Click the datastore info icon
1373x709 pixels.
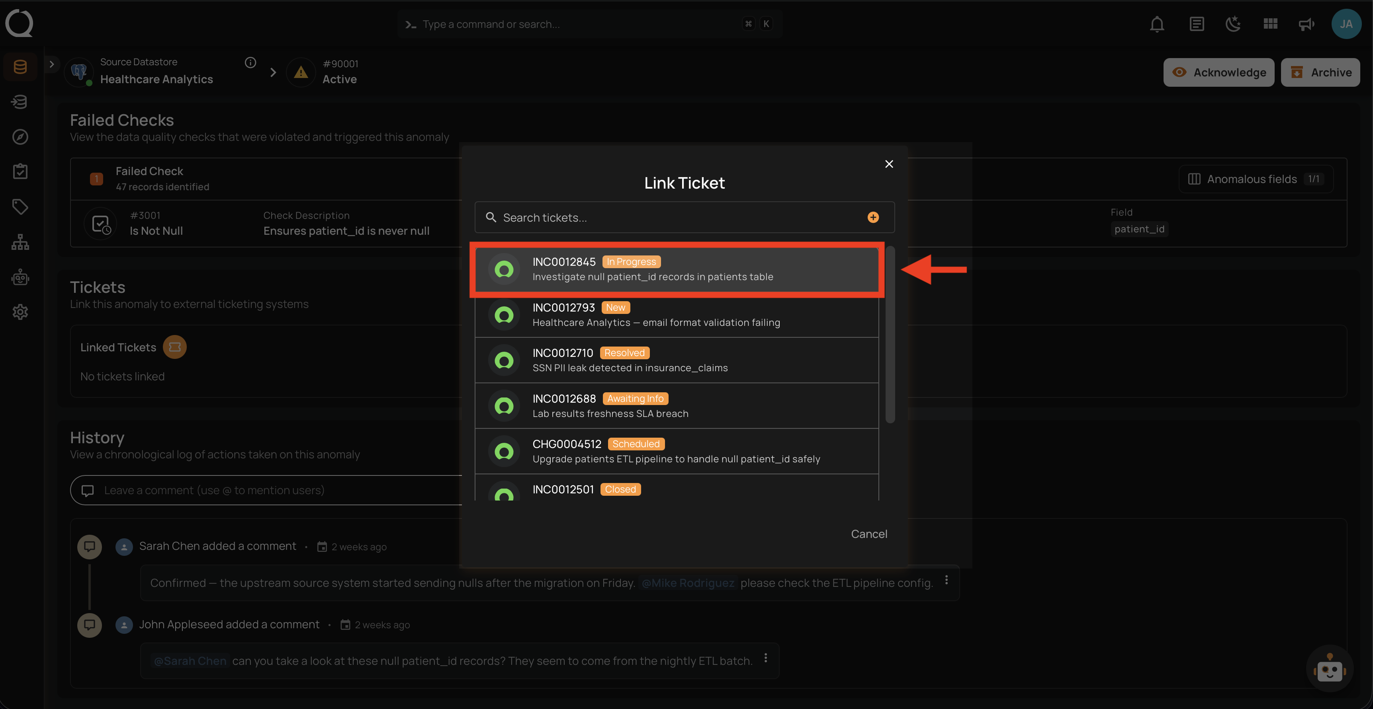point(250,62)
